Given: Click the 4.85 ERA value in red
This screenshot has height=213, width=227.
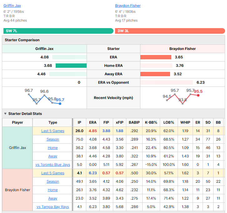Looking at the screenshot, I should click(x=93, y=131).
